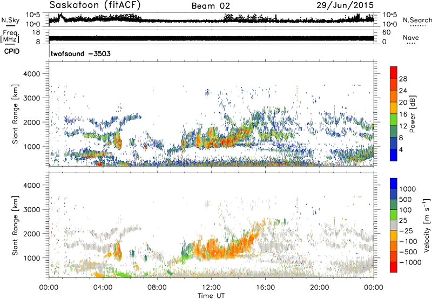Click the '4000' tick on the power panel
The image size is (432, 299).
(x=31, y=74)
